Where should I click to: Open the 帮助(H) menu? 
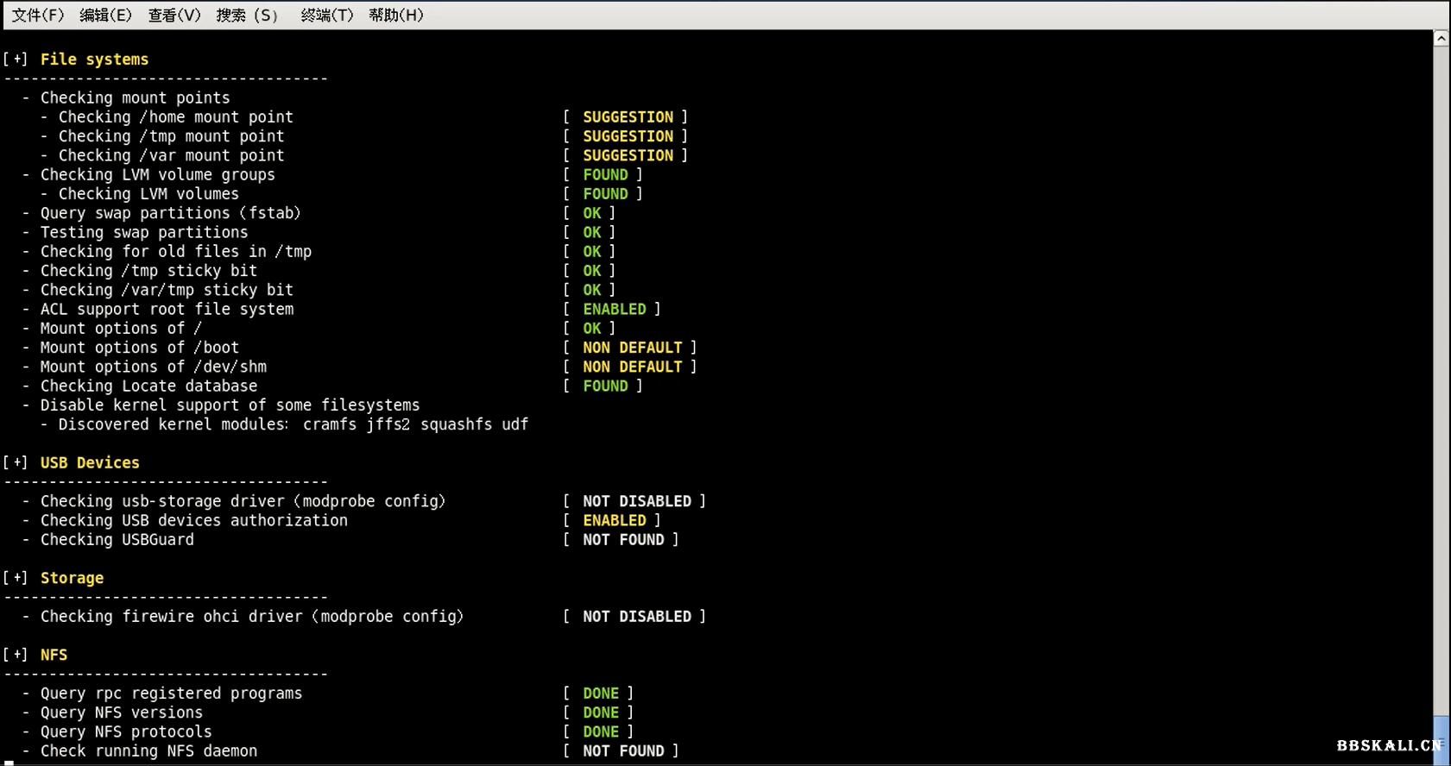[x=395, y=16]
